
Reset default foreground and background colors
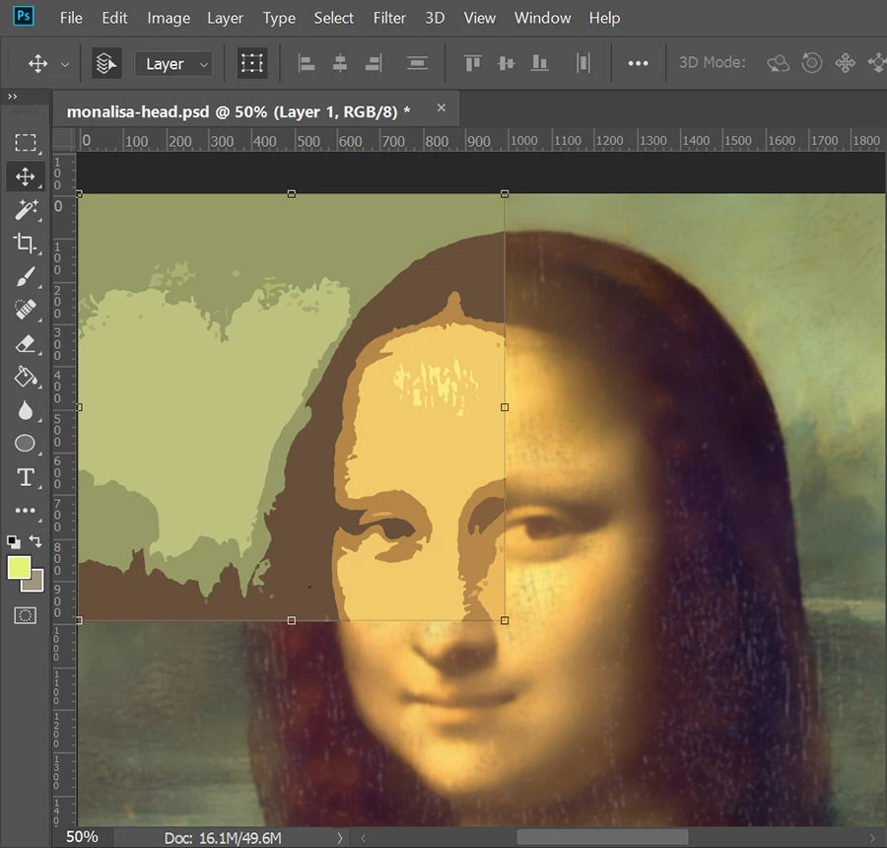[x=14, y=541]
